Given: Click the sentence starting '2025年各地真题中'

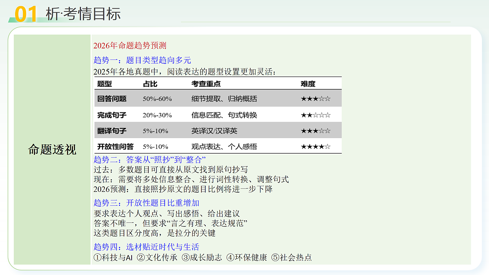Looking at the screenshot, I should coord(185,72).
